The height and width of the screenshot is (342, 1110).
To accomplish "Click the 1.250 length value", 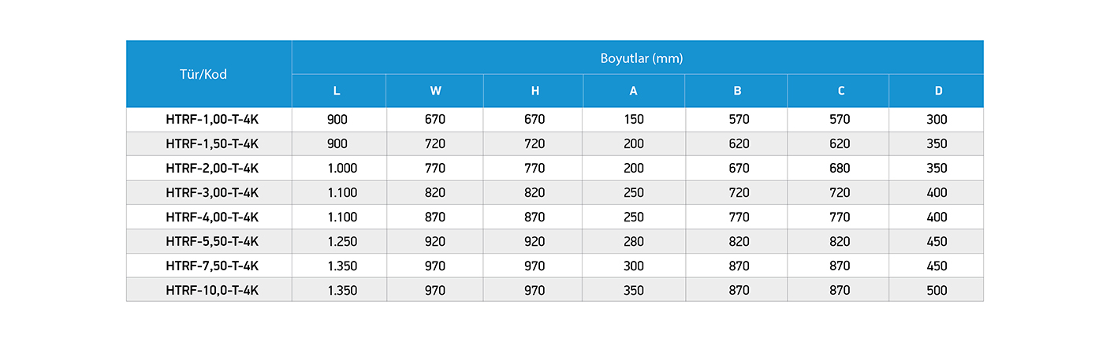I will (x=342, y=241).
